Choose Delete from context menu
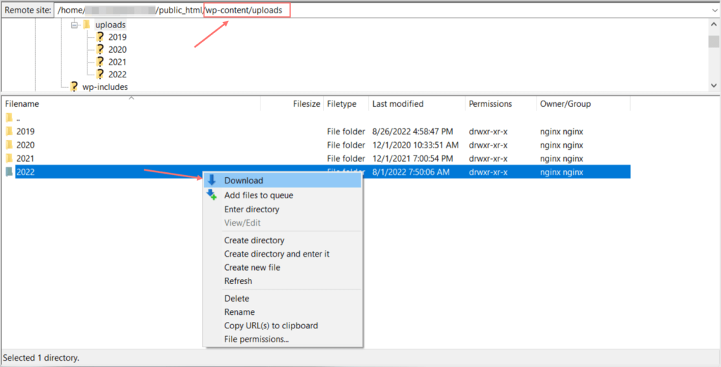Viewport: 721px width, 367px height. pos(282,299)
